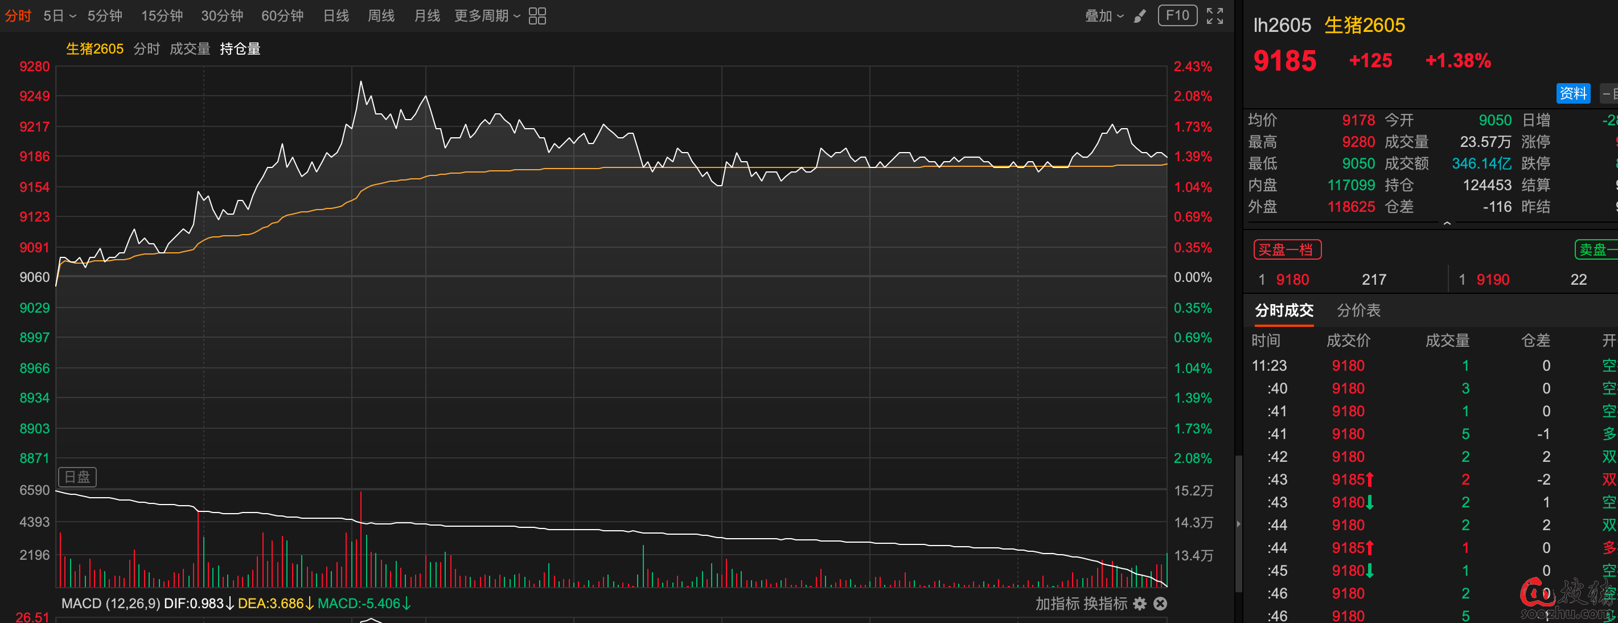1618x623 pixels.
Task: Toggle the 成交量 display option
Action: point(190,49)
